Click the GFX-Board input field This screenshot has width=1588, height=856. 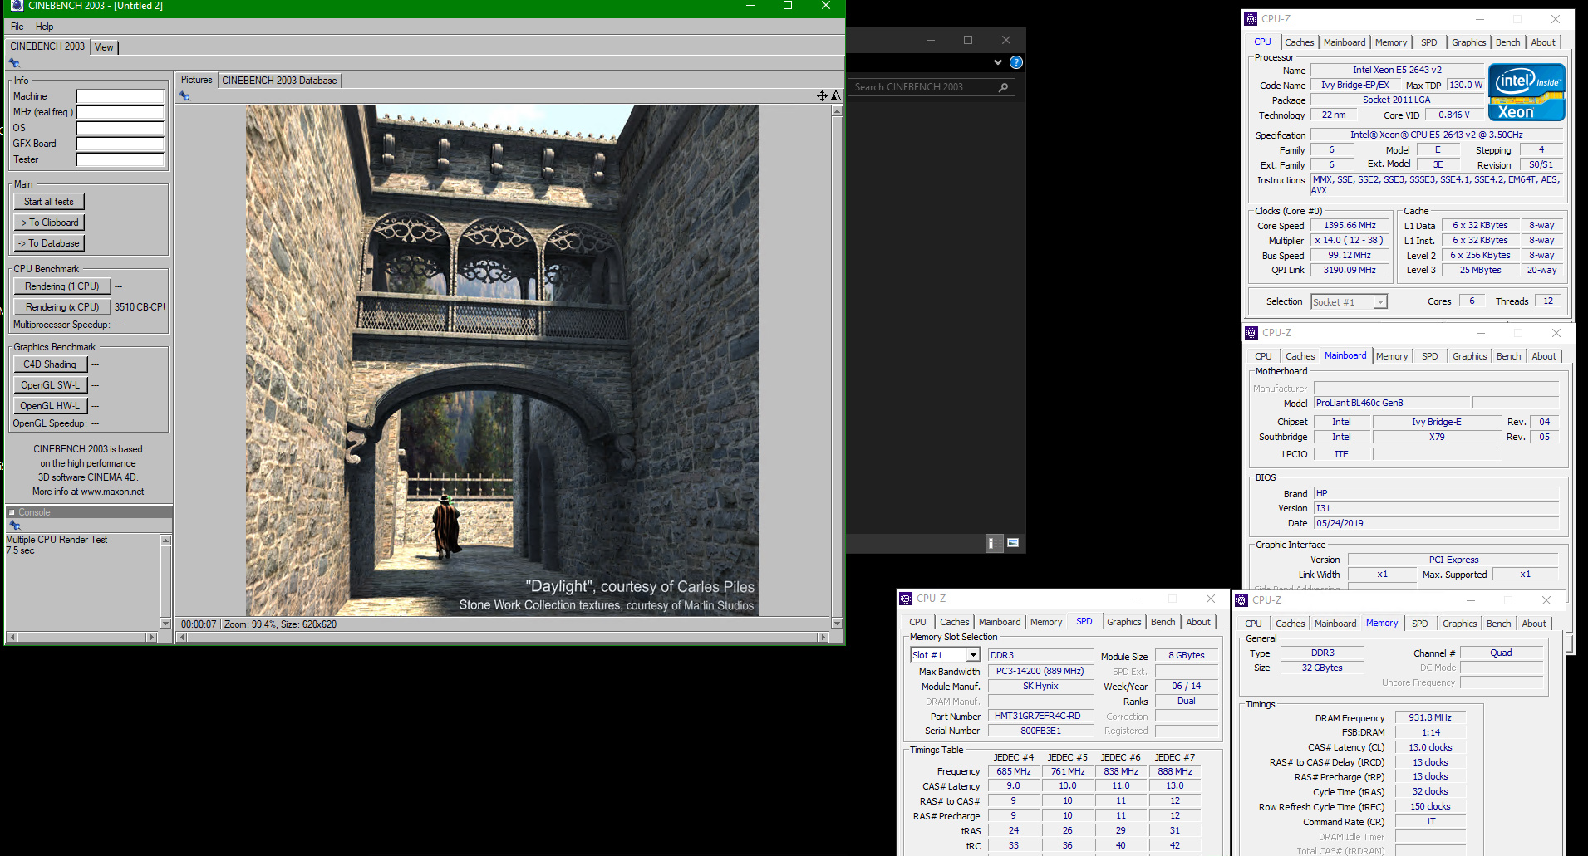tap(120, 144)
